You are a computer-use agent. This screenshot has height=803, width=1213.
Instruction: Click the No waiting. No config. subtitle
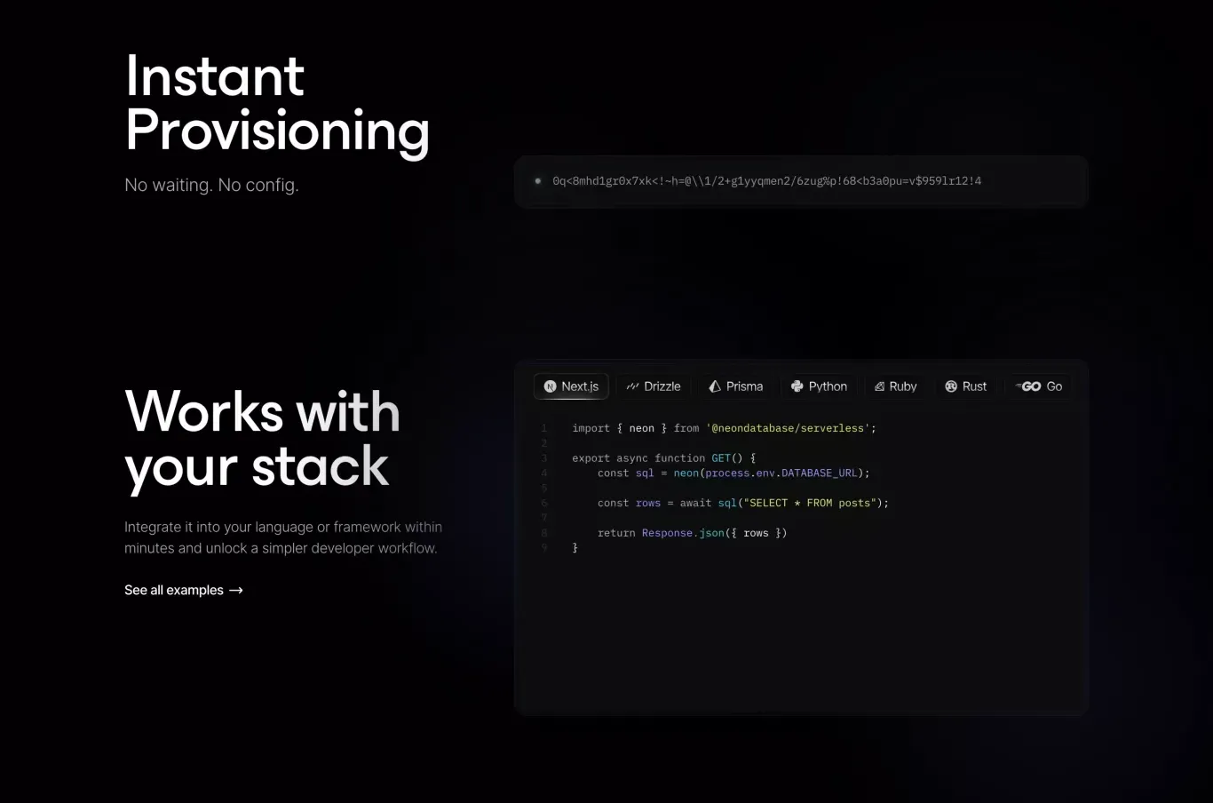[x=211, y=185]
